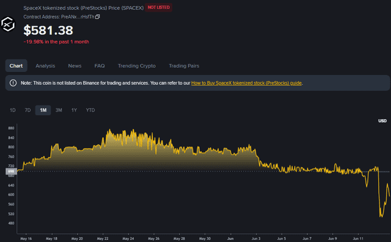Click the NOT LISTED badge

159,7
